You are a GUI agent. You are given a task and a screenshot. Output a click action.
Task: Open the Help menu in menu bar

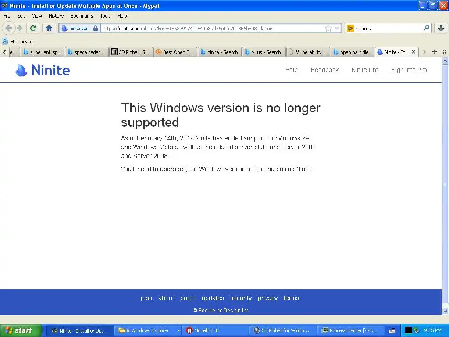pos(122,16)
